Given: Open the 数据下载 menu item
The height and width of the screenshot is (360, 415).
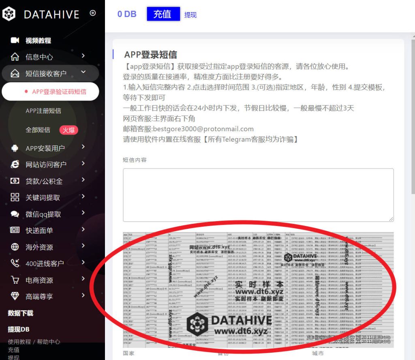Looking at the screenshot, I should tap(21, 313).
